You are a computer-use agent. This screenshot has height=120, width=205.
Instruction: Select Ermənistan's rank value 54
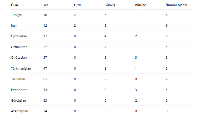[x=45, y=90]
